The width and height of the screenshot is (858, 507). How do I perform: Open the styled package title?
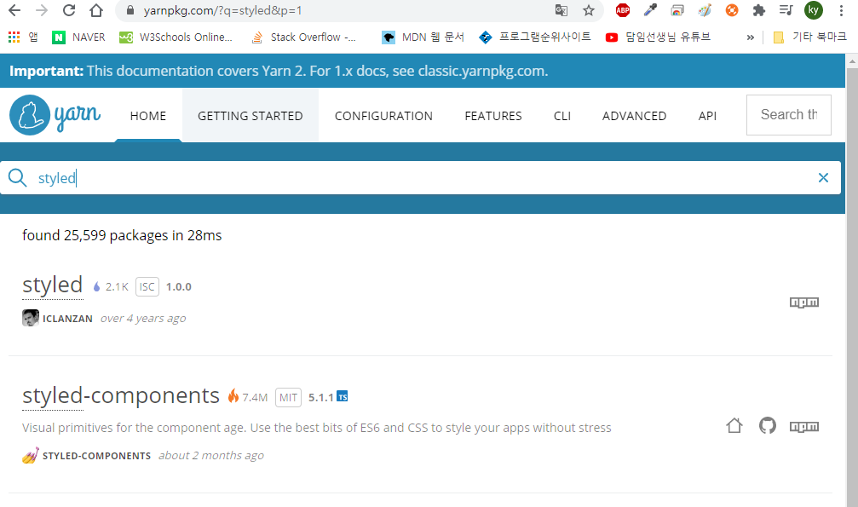53,285
